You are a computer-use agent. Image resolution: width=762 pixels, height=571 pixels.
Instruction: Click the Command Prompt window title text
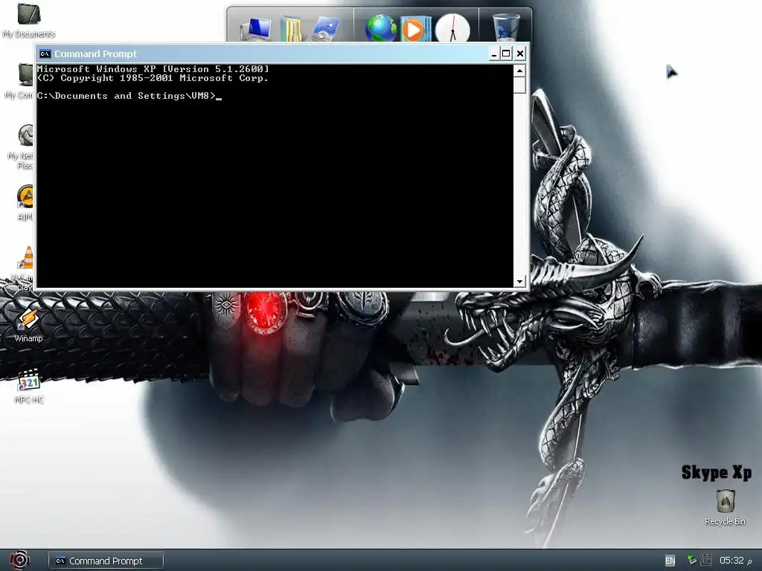coord(96,54)
